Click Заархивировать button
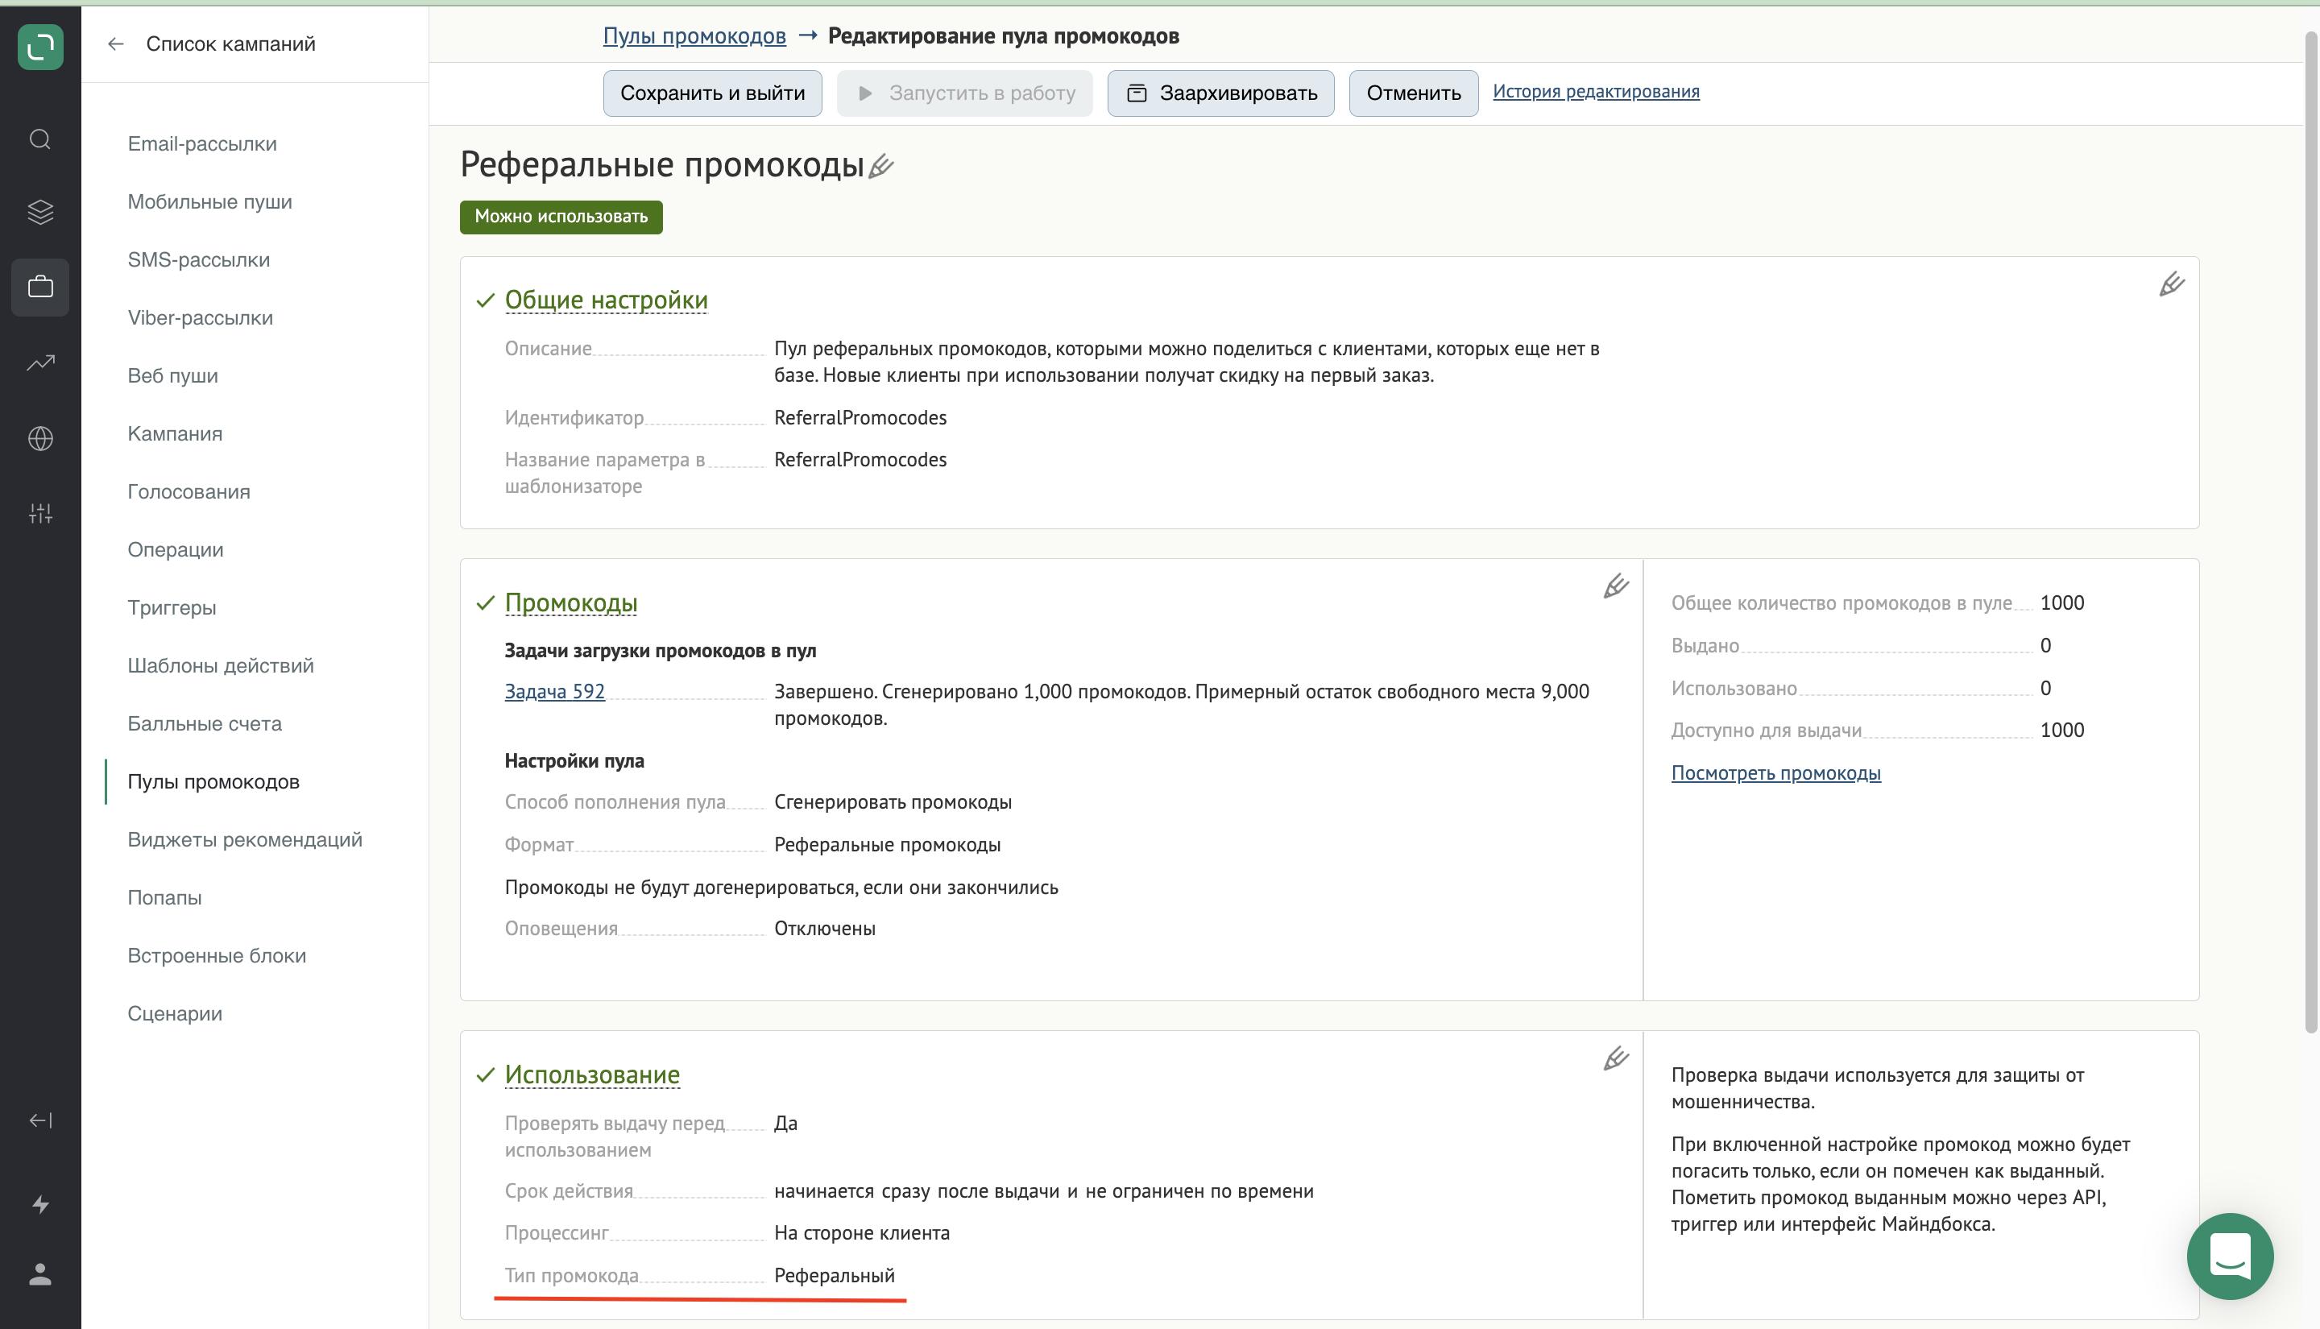The image size is (2320, 1329). (x=1220, y=93)
